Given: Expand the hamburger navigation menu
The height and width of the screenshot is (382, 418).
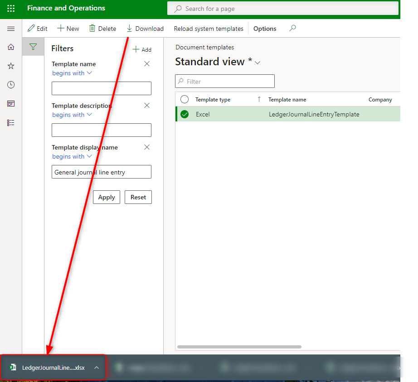Looking at the screenshot, I should [x=11, y=29].
